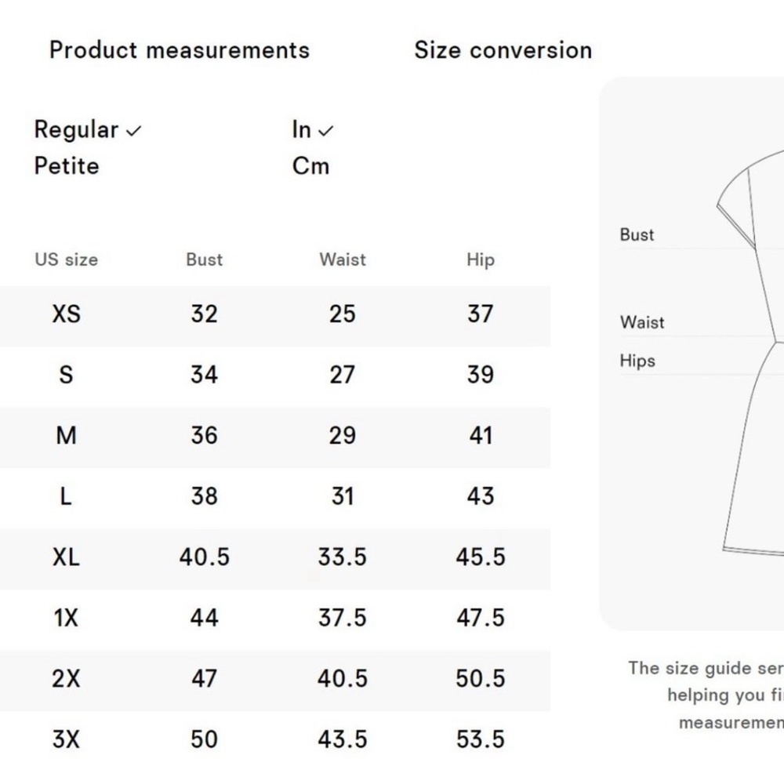The width and height of the screenshot is (784, 784).
Task: Select the 2X size row
Action: pyautogui.click(x=66, y=679)
